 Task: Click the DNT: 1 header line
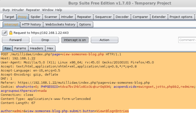(6, 79)
